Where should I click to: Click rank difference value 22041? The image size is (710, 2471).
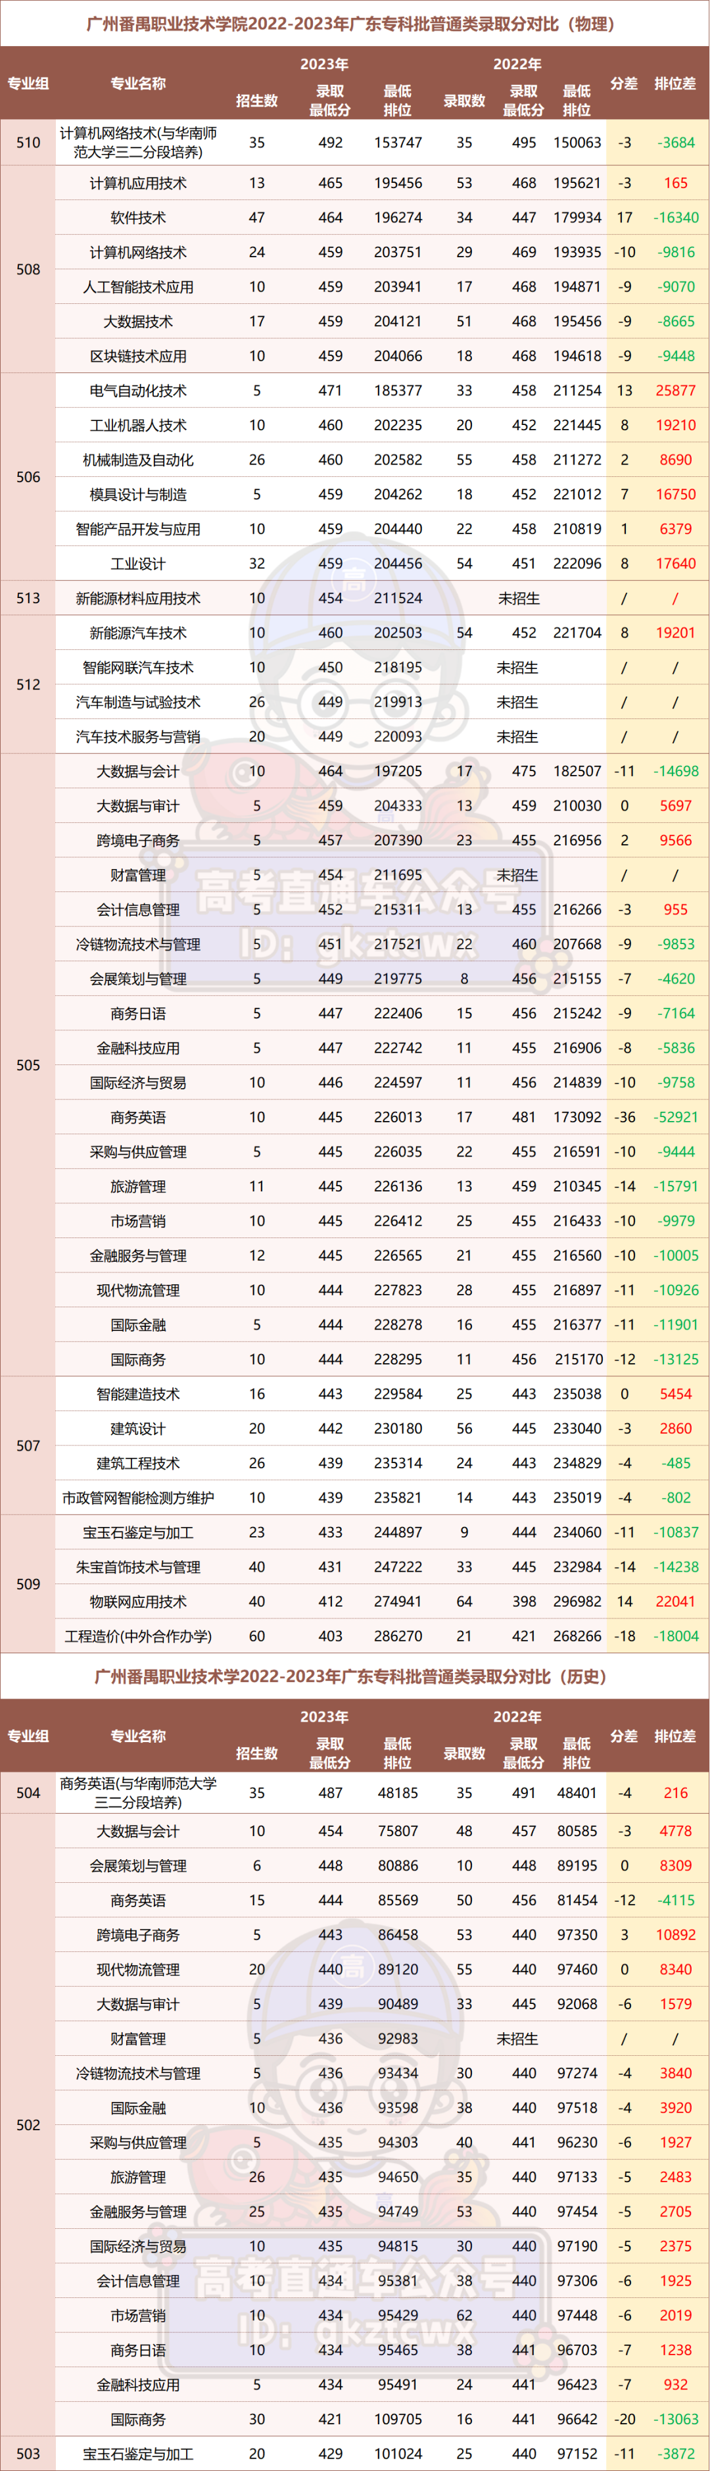(x=676, y=1601)
